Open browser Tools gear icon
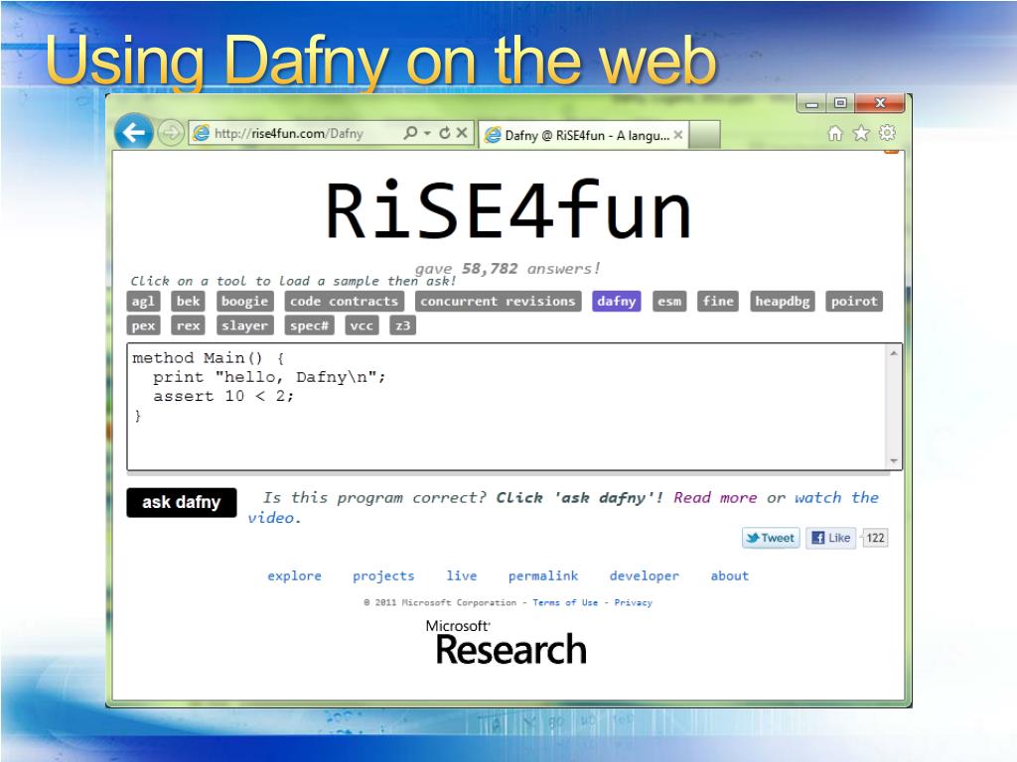1017x762 pixels. click(887, 133)
